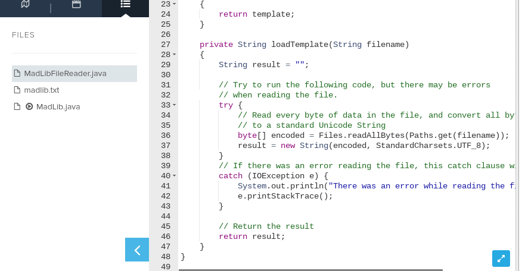This screenshot has width=522, height=271.
Task: Expand editor to fullscreen with arrows button
Action: tap(501, 259)
